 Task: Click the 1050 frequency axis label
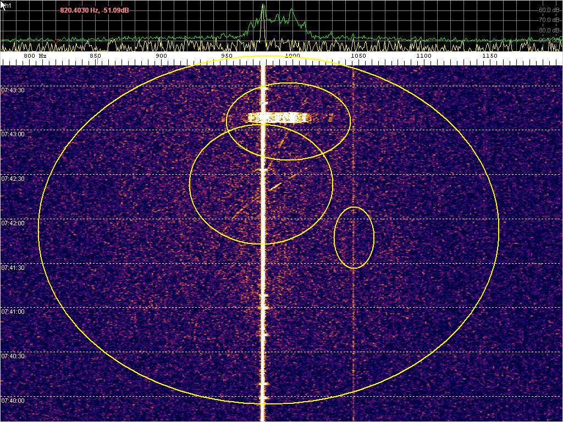[x=358, y=56]
